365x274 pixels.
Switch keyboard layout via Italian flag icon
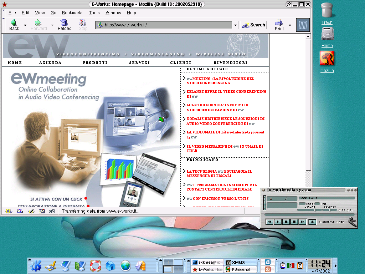pyautogui.click(x=290, y=265)
